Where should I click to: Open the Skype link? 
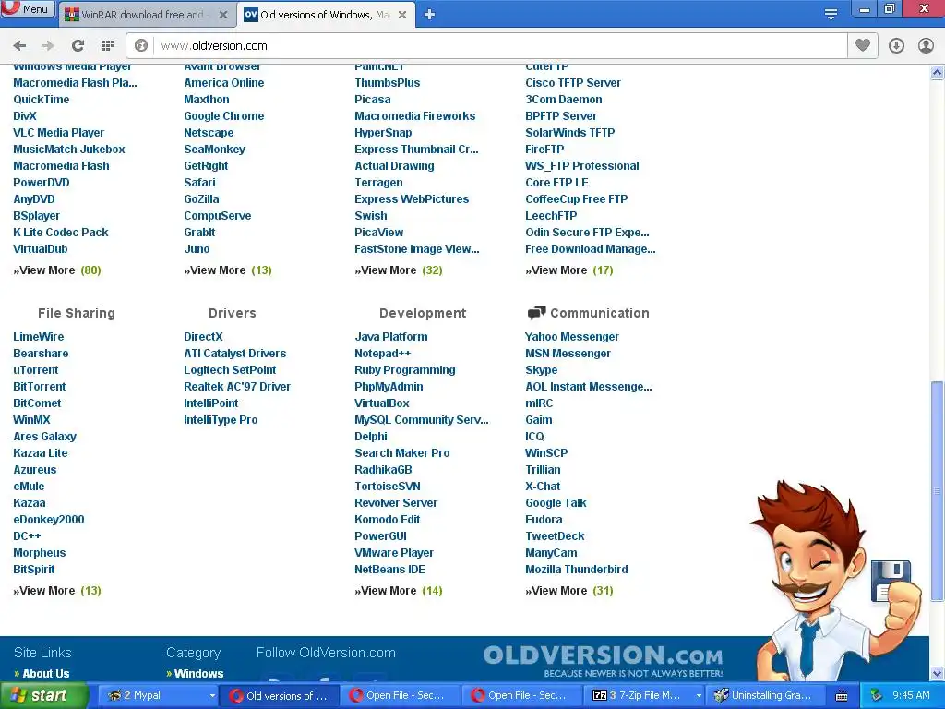click(541, 369)
